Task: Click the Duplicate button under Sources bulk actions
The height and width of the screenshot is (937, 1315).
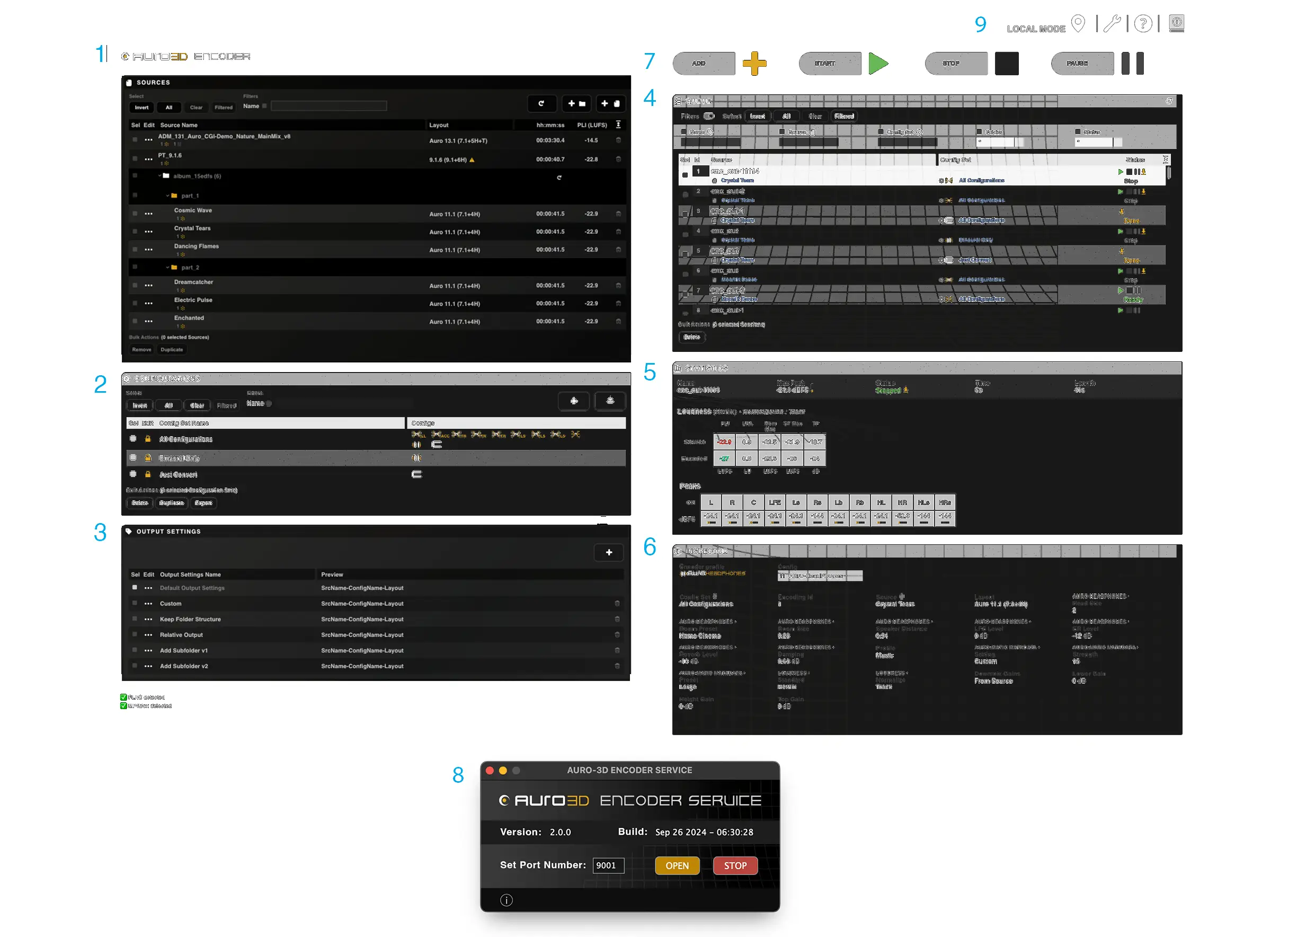Action: coord(172,350)
